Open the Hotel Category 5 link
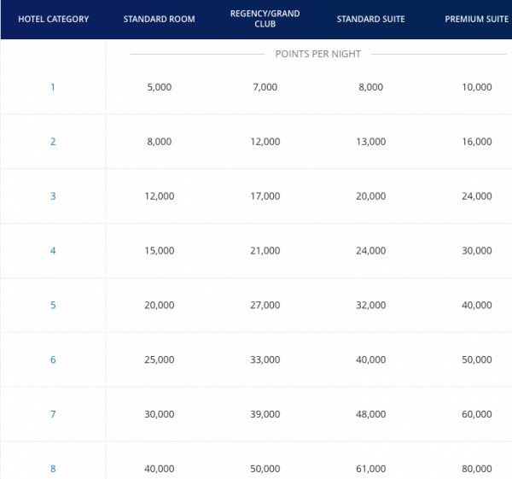This screenshot has width=512, height=479. 53,305
